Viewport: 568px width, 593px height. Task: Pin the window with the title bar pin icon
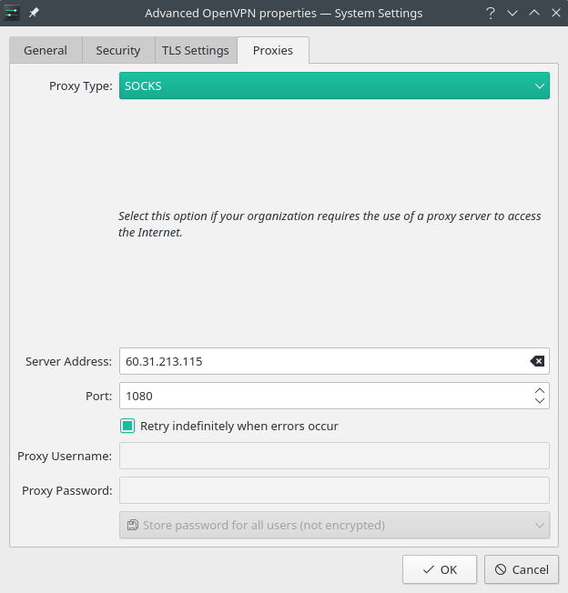(x=34, y=13)
